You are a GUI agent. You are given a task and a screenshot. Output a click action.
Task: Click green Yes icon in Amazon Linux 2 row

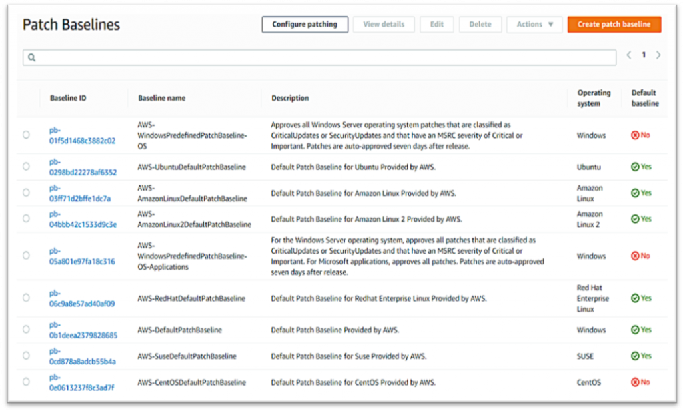click(x=635, y=219)
